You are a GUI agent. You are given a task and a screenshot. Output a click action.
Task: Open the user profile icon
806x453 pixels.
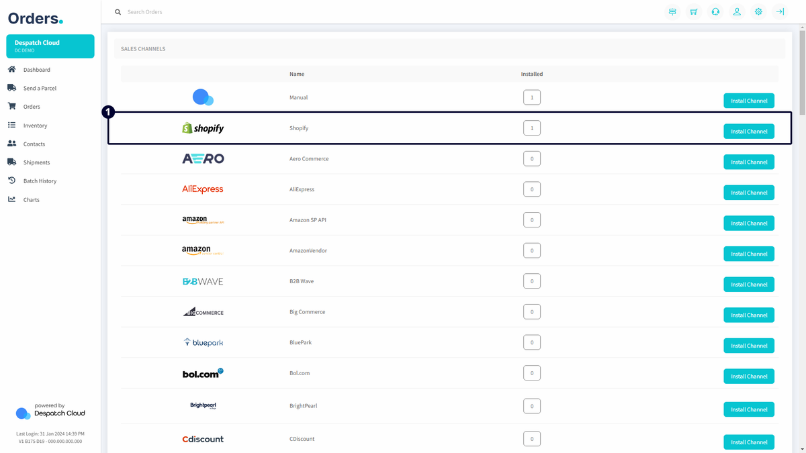(x=737, y=12)
